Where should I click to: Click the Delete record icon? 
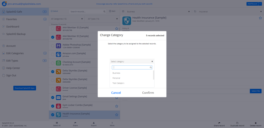pos(255,123)
